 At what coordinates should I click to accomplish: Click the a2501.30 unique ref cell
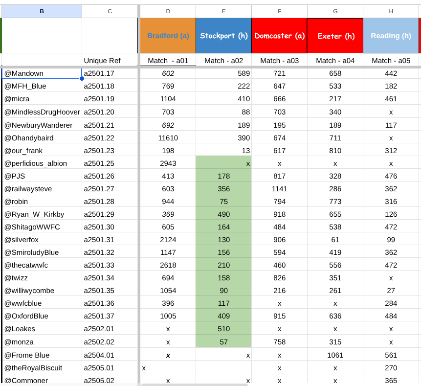click(110, 227)
